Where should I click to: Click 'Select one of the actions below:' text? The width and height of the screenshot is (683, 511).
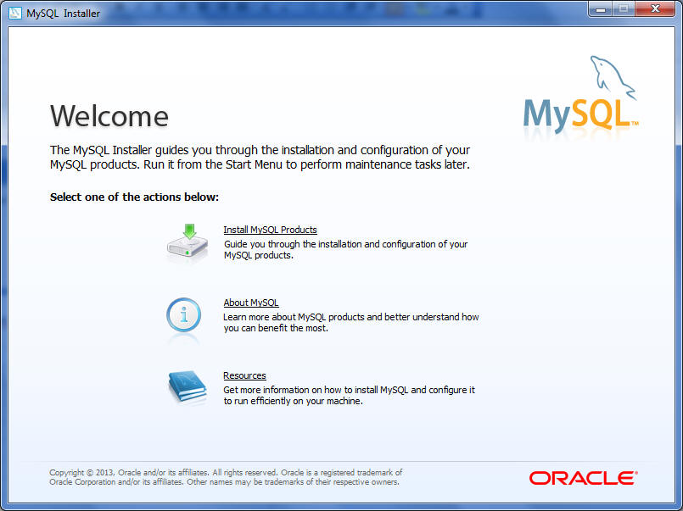(x=134, y=197)
